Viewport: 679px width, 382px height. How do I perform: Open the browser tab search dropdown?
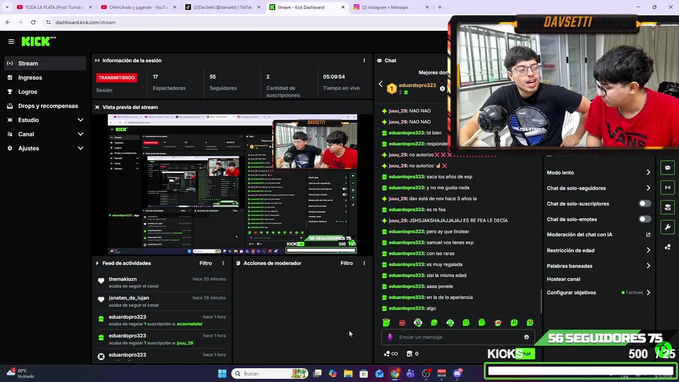[6, 7]
